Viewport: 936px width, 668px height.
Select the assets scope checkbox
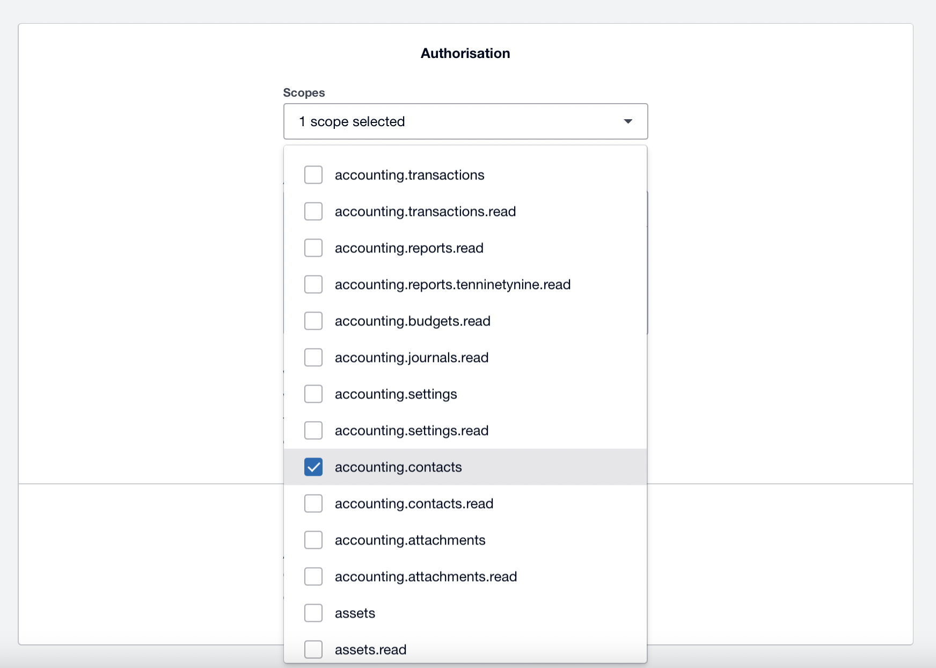coord(313,613)
